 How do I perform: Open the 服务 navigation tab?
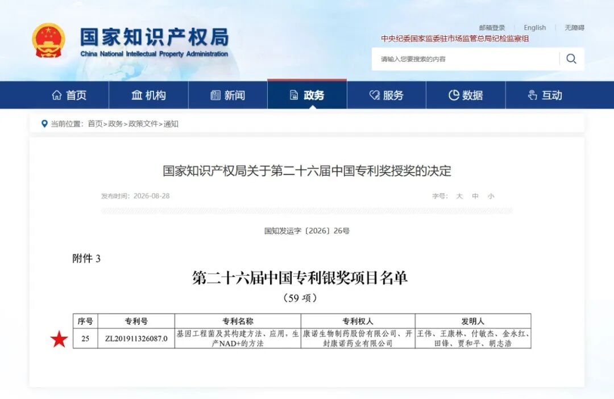point(387,95)
